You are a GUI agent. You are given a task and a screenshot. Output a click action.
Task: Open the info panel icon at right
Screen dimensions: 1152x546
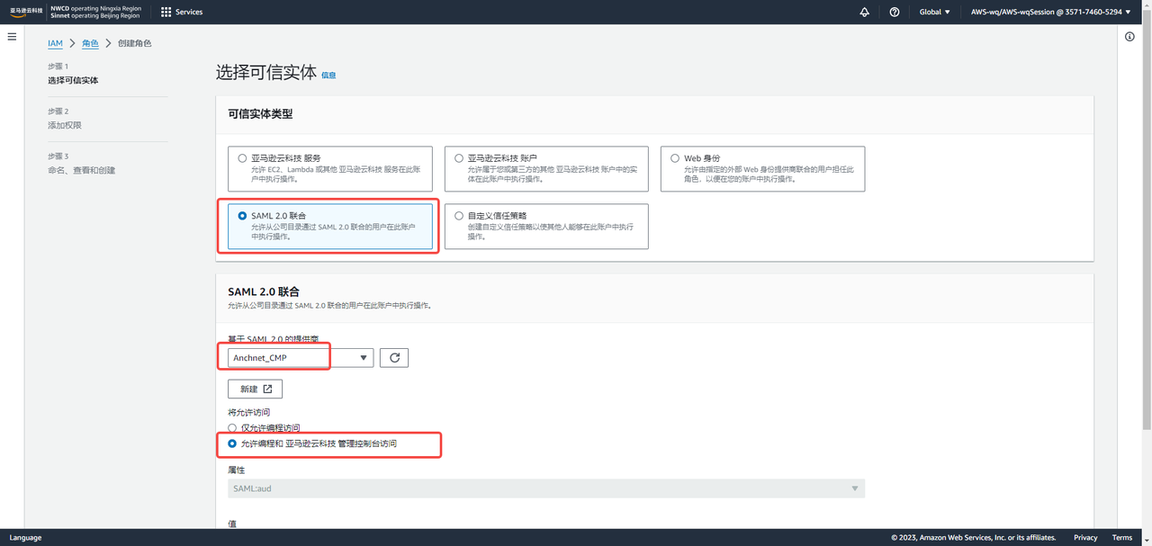click(1130, 37)
